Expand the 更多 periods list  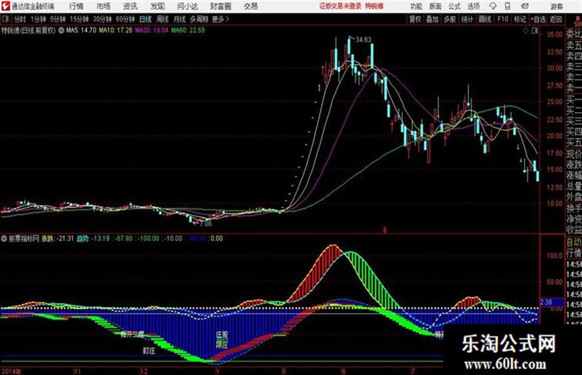point(220,19)
